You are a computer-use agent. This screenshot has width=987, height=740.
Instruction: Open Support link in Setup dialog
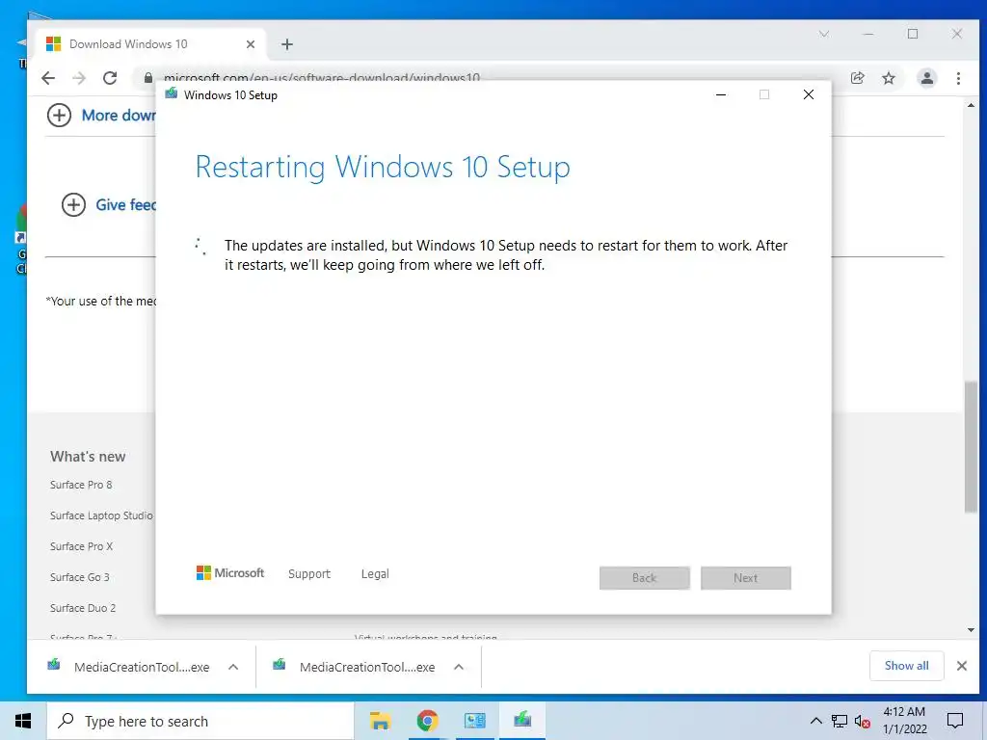coord(309,574)
